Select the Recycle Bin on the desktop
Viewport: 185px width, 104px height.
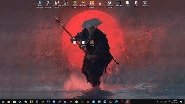(x=145, y=4)
